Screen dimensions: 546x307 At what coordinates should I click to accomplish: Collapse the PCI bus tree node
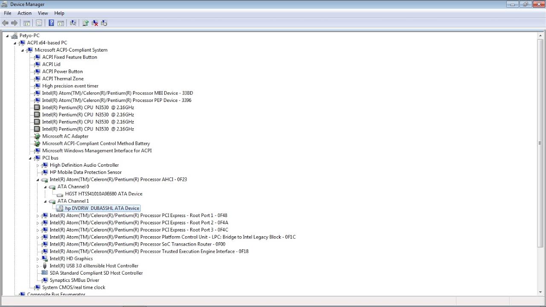[x=30, y=158]
